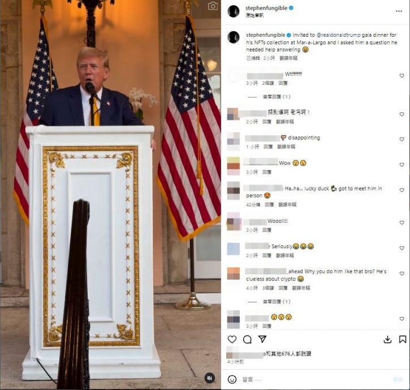Open the @realdonaldtrump mention link

(x=338, y=35)
